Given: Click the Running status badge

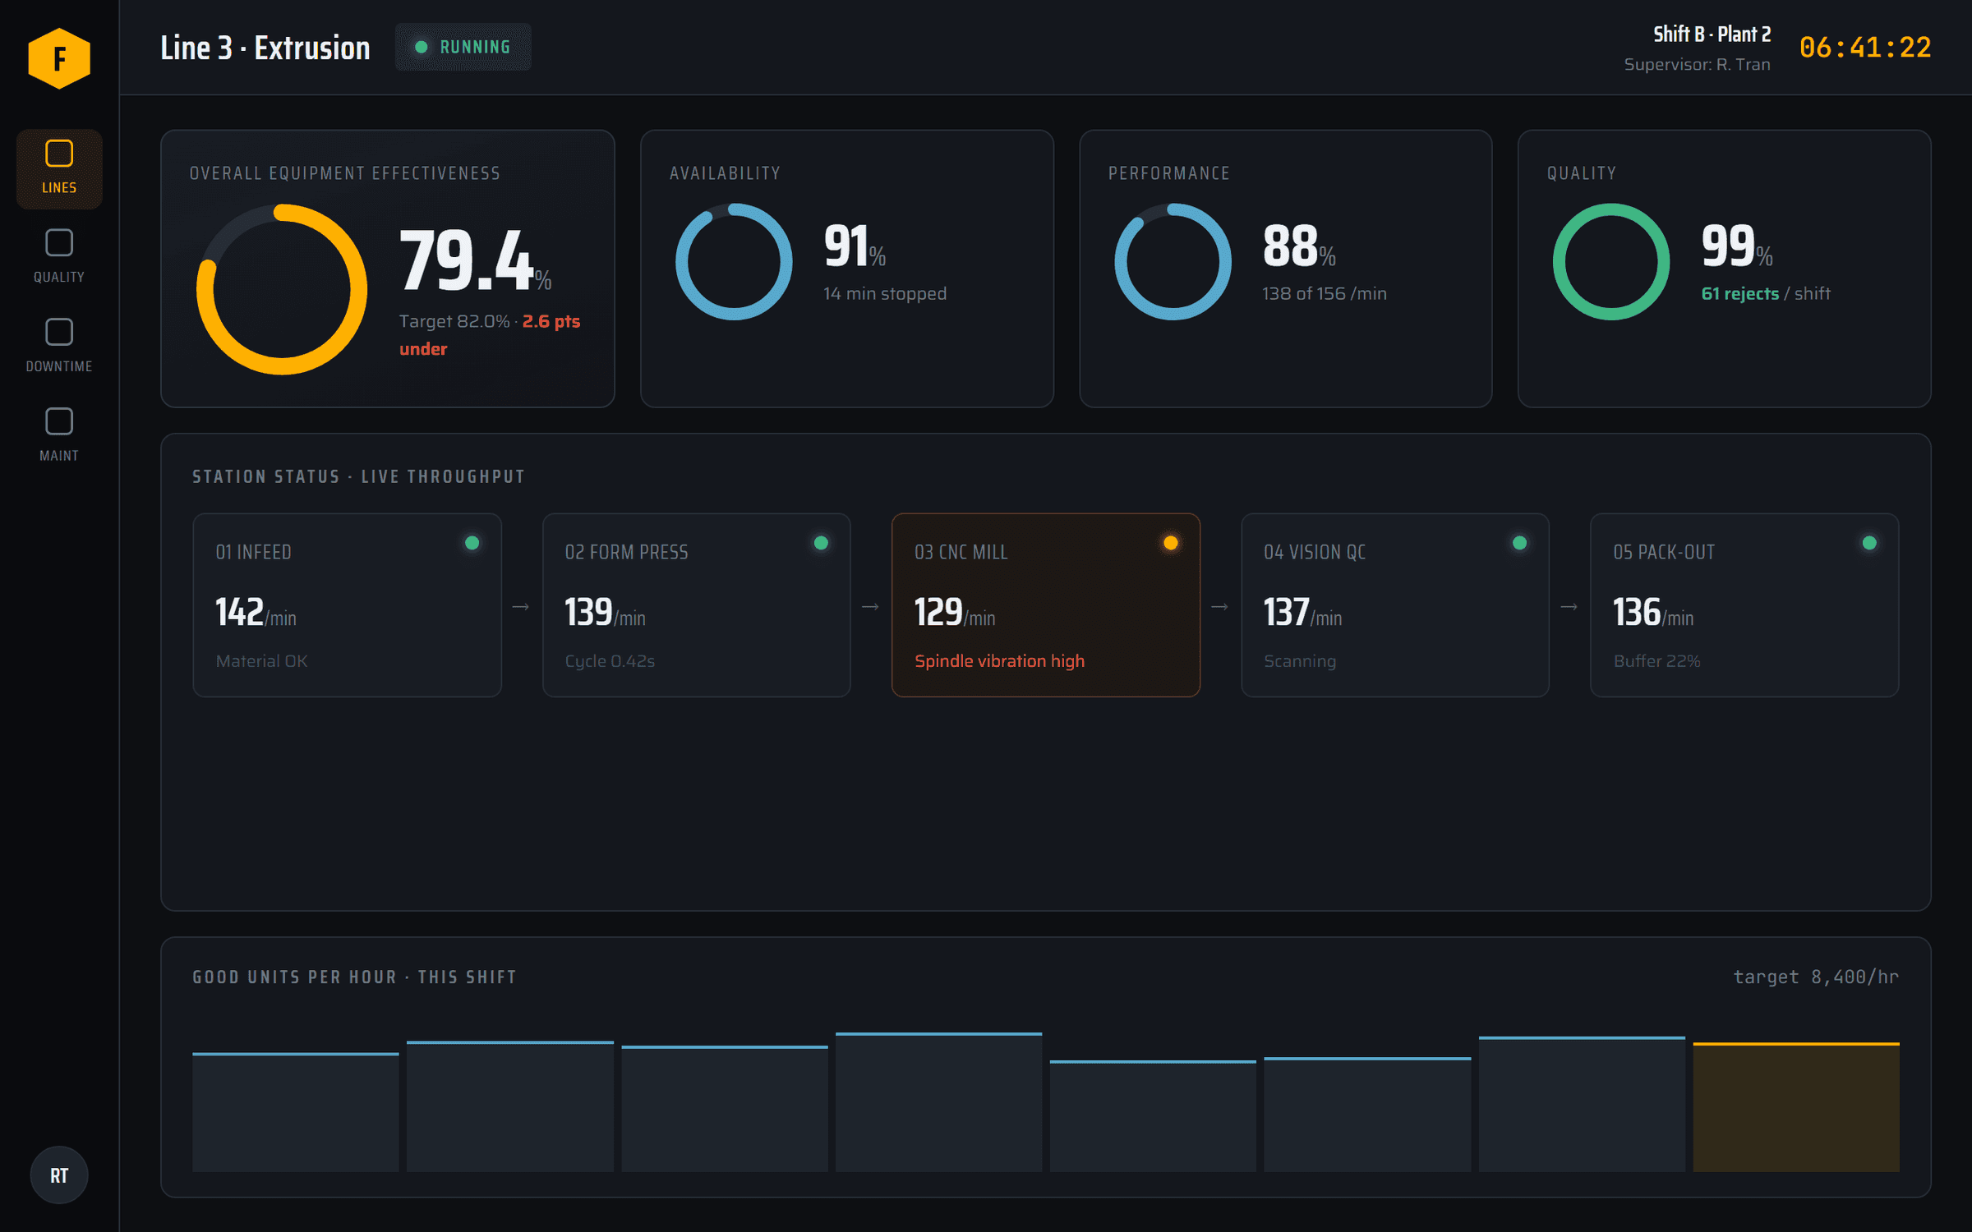Looking at the screenshot, I should pos(463,47).
